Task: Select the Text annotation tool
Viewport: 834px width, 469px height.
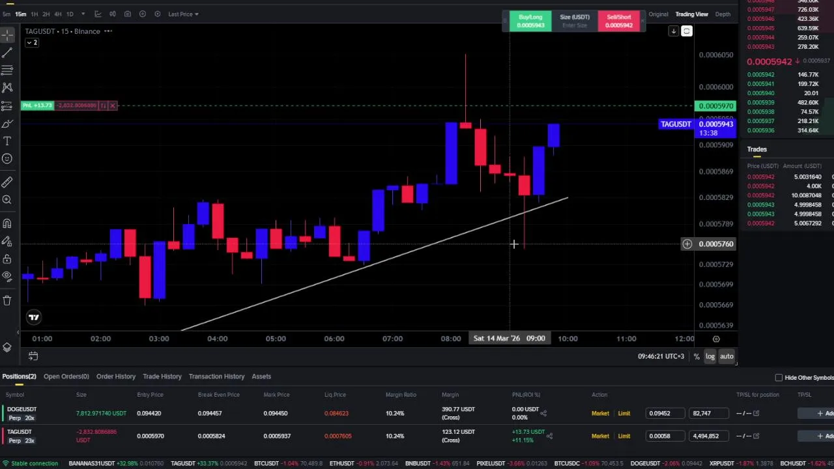Action: coord(7,141)
